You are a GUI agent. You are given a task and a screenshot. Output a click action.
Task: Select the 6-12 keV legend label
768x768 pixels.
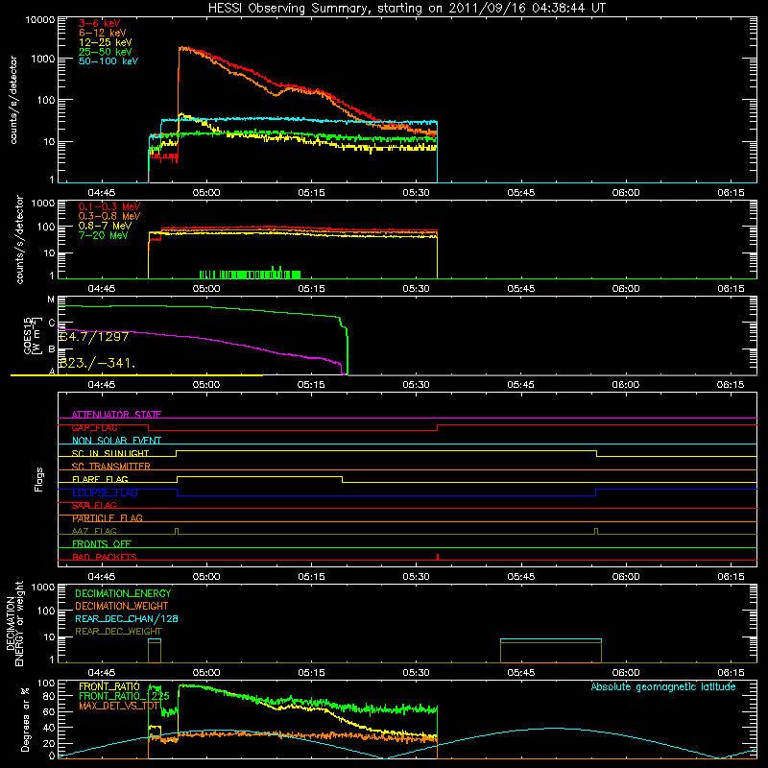(x=103, y=33)
